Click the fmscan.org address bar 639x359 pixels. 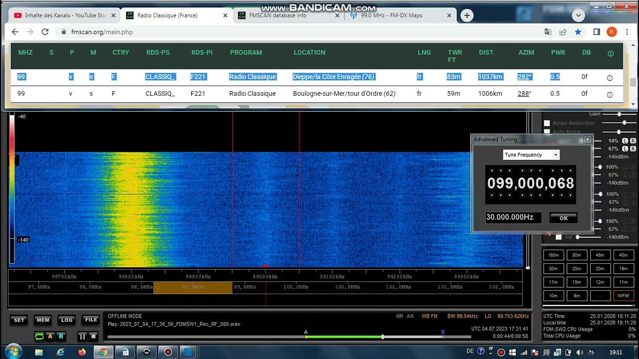[x=300, y=32]
